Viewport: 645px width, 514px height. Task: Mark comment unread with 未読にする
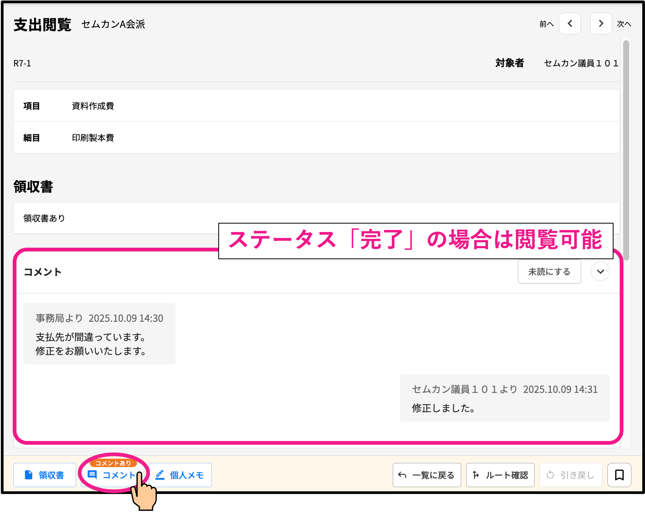549,272
